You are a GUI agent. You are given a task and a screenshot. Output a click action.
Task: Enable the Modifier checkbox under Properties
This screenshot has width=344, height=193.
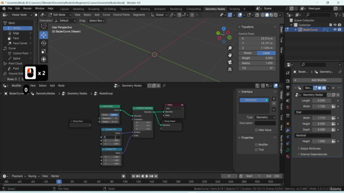tap(256, 145)
